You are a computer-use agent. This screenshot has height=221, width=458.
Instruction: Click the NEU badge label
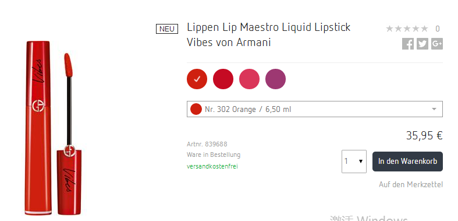click(x=167, y=29)
